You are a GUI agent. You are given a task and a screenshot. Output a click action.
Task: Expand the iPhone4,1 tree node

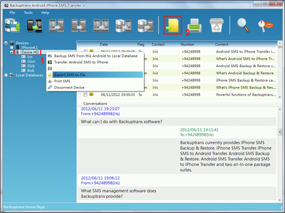click(x=11, y=47)
